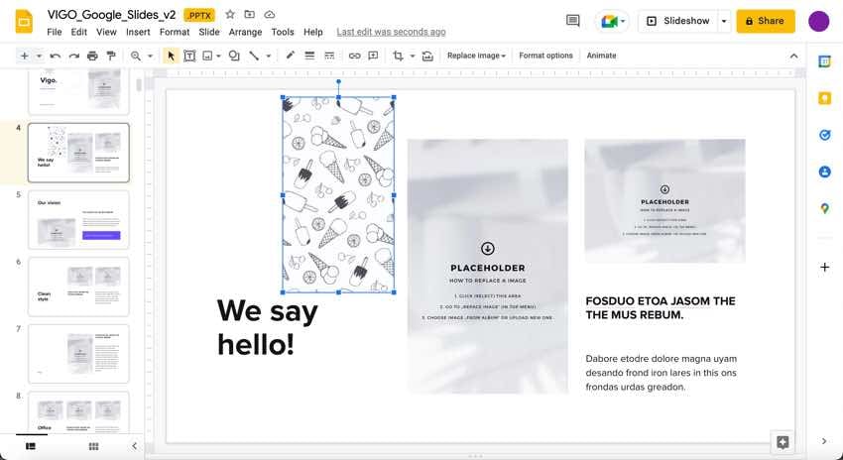Switch to filmstrip view
Image resolution: width=843 pixels, height=460 pixels.
click(31, 447)
